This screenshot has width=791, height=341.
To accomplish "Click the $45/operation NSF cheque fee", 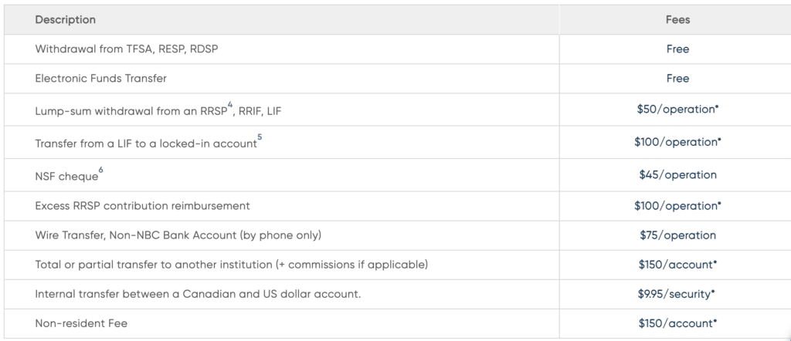I will pyautogui.click(x=677, y=175).
